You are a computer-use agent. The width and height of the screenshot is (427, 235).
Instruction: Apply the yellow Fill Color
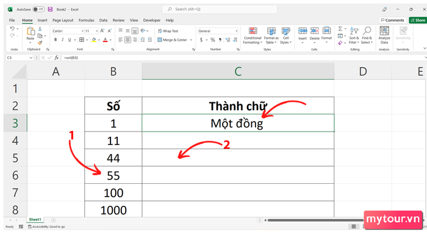point(94,40)
